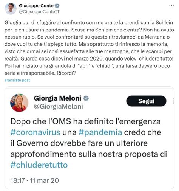Viewport: 179px width, 191px height.
Task: Open the vertical dots menu beside Segui
Action: 174,101
